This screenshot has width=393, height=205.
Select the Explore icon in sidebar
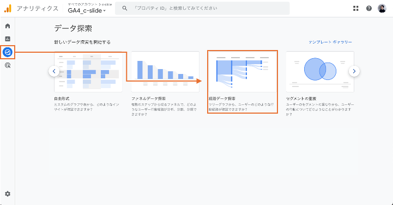(x=8, y=52)
